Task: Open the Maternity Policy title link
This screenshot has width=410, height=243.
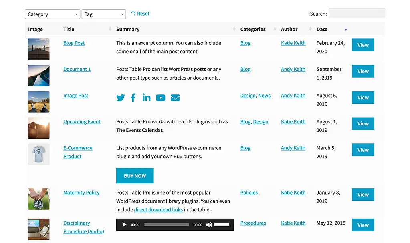Action: coord(81,193)
